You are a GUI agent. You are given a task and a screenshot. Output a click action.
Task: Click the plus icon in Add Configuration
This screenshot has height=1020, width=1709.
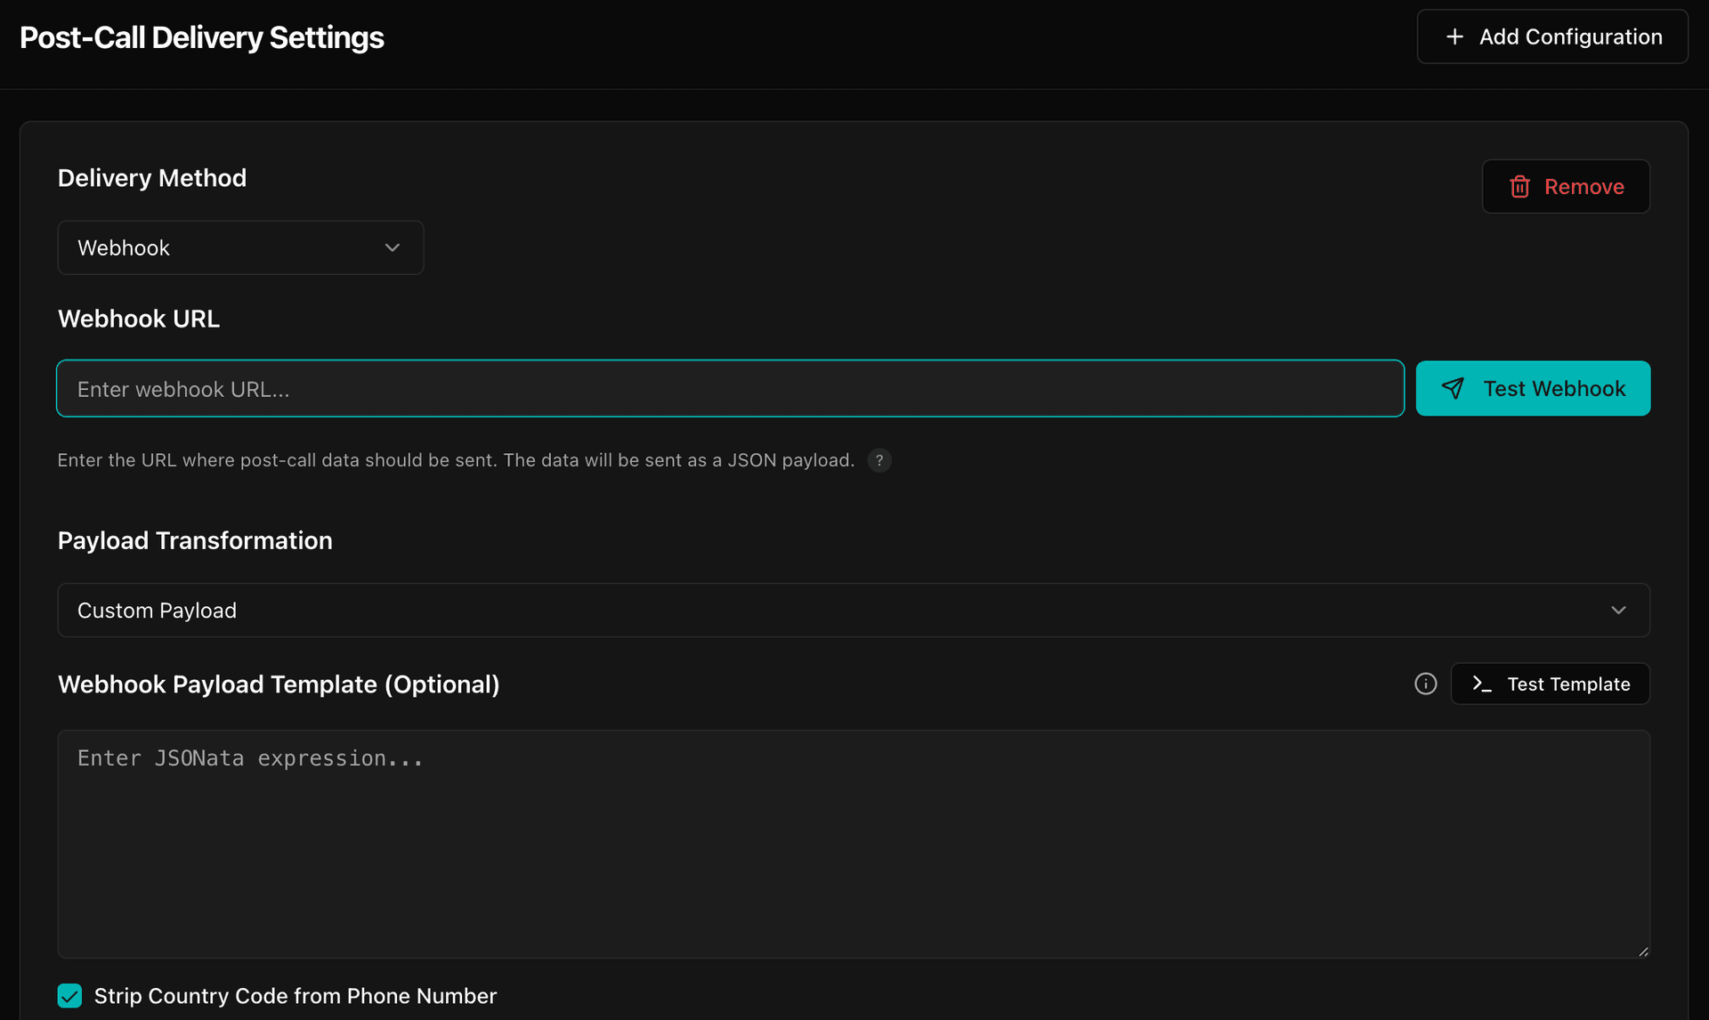[x=1454, y=36]
